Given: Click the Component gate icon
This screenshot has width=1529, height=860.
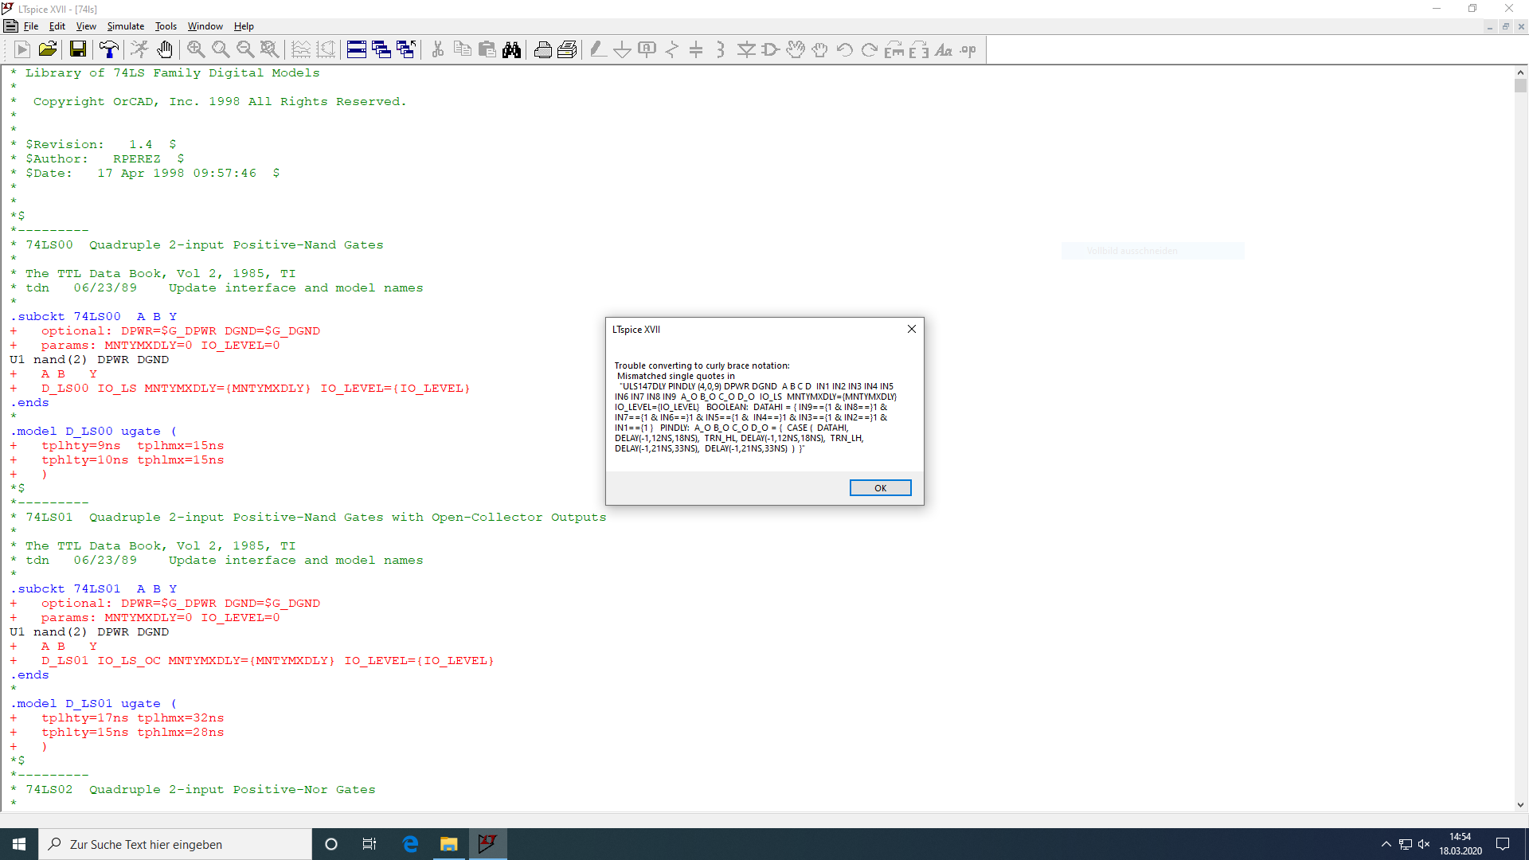Looking at the screenshot, I should [770, 50].
